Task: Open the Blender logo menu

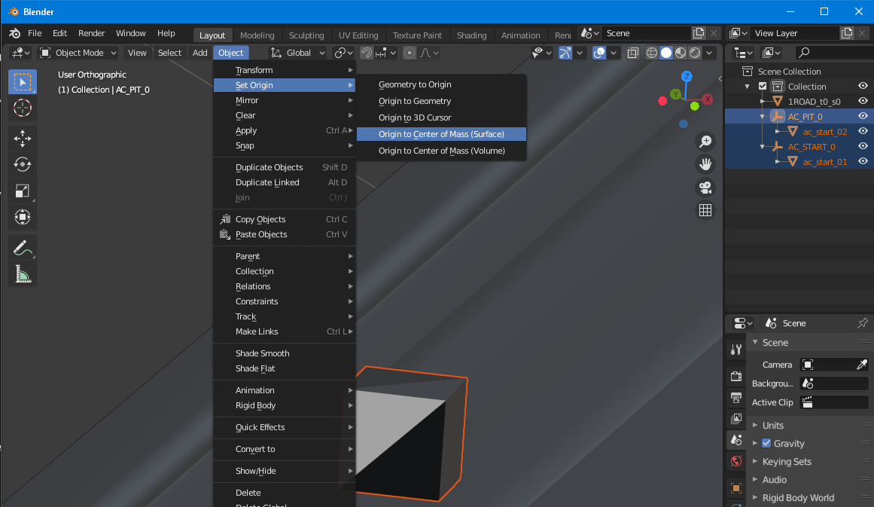Action: (15, 33)
